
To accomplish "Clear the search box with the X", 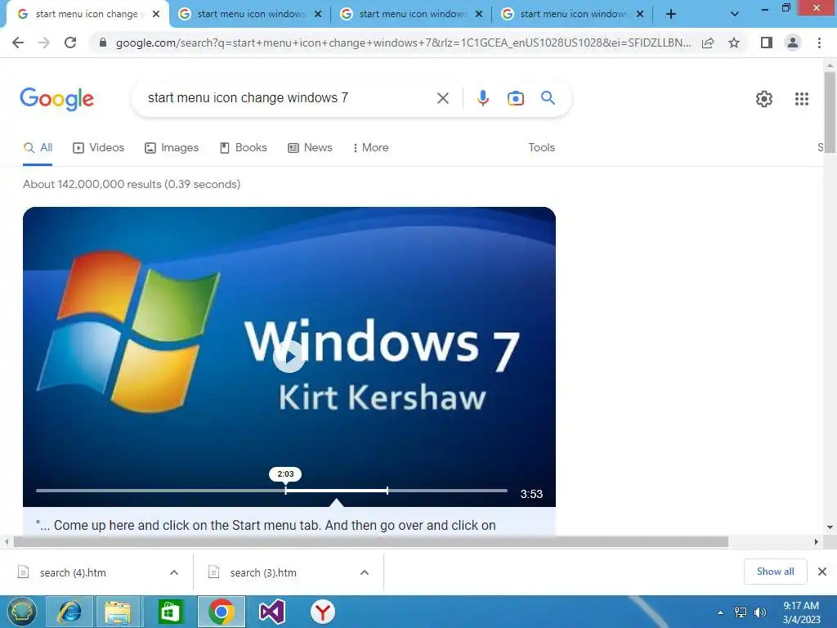I will pyautogui.click(x=442, y=98).
